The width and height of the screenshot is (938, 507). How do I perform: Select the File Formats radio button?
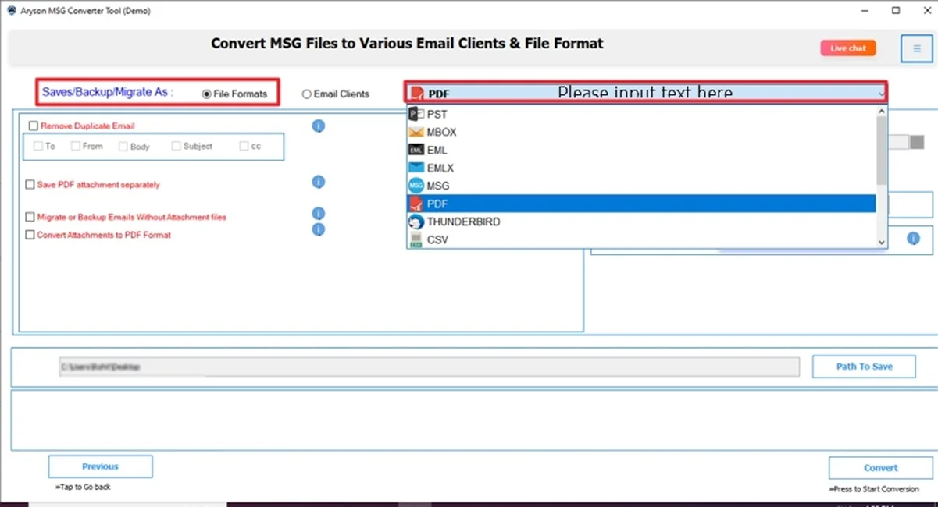point(207,94)
